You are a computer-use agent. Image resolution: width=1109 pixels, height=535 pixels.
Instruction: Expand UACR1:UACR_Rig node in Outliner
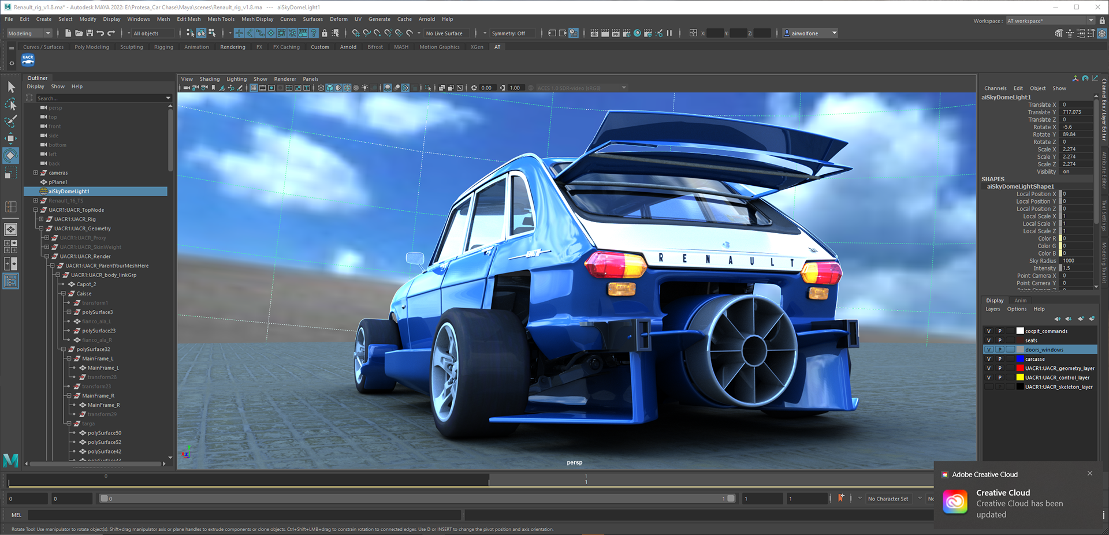tap(41, 219)
